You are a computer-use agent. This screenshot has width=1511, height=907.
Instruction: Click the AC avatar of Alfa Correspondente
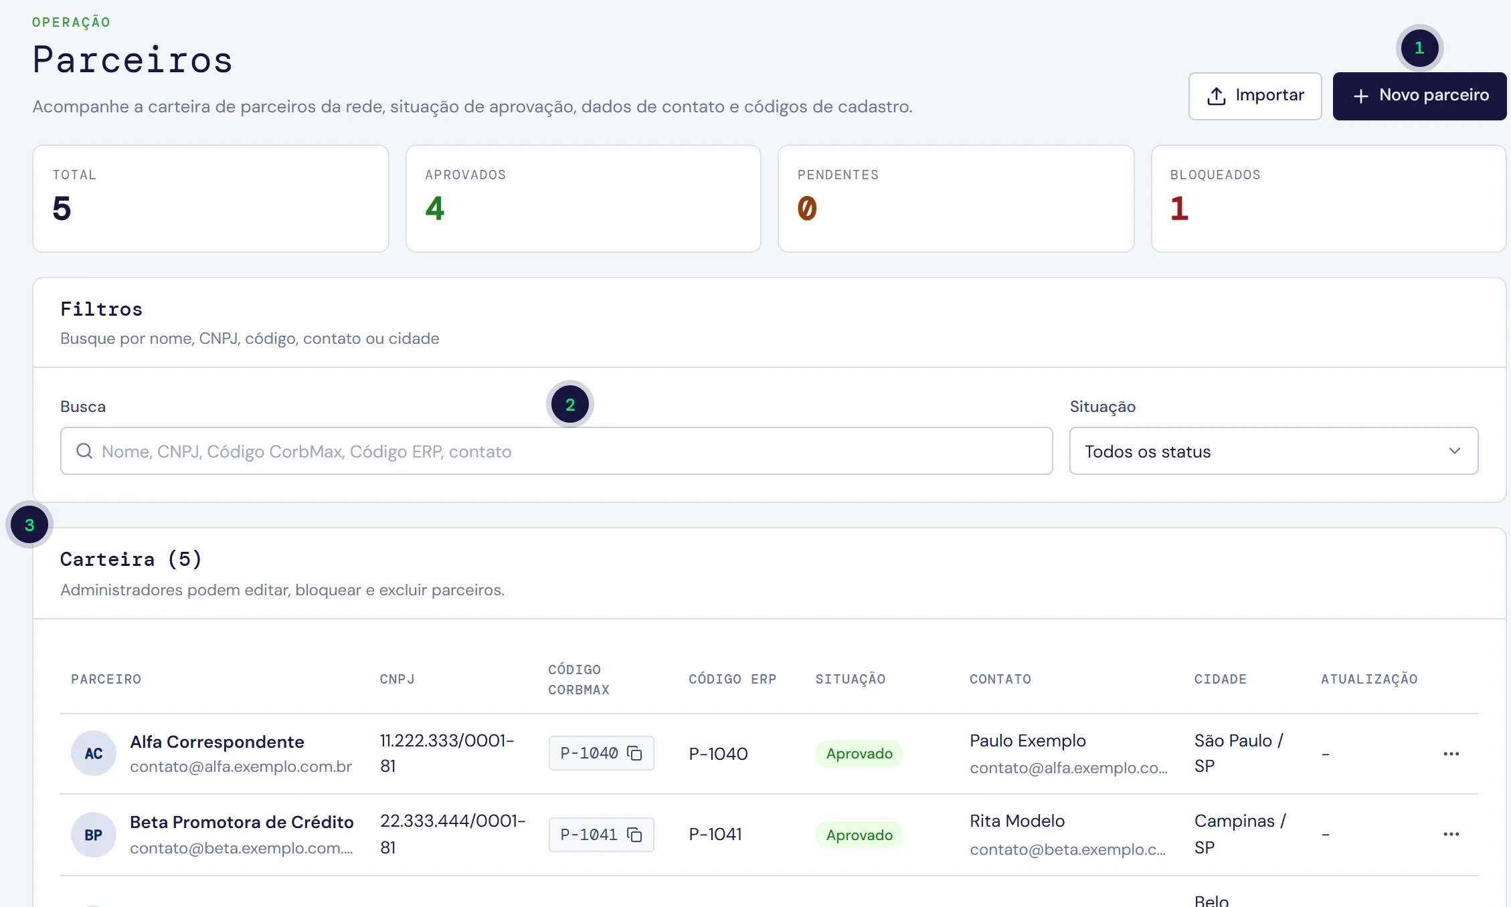pyautogui.click(x=94, y=753)
